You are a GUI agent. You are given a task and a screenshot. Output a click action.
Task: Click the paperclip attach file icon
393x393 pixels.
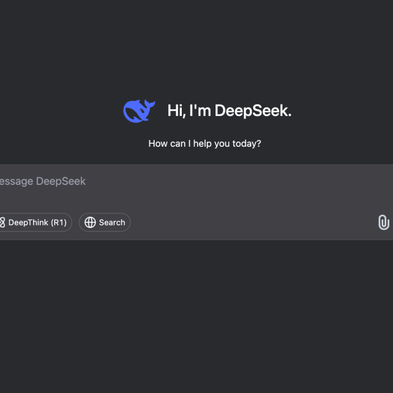point(383,222)
